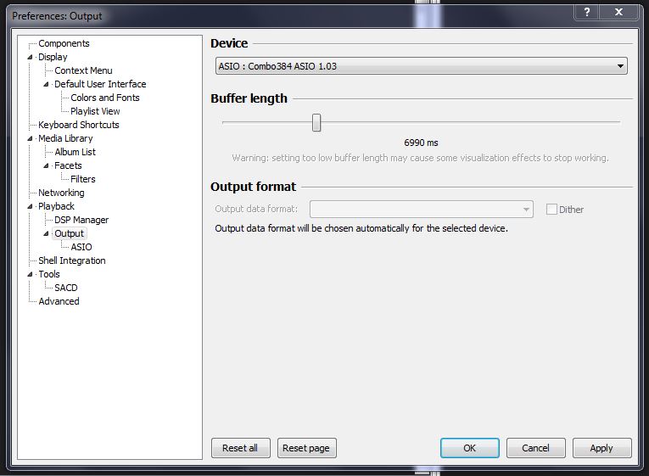Open the Context Menu preferences page
Viewport: 649px width, 476px height.
coord(83,70)
